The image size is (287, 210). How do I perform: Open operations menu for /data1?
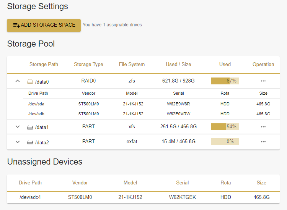[263, 127]
